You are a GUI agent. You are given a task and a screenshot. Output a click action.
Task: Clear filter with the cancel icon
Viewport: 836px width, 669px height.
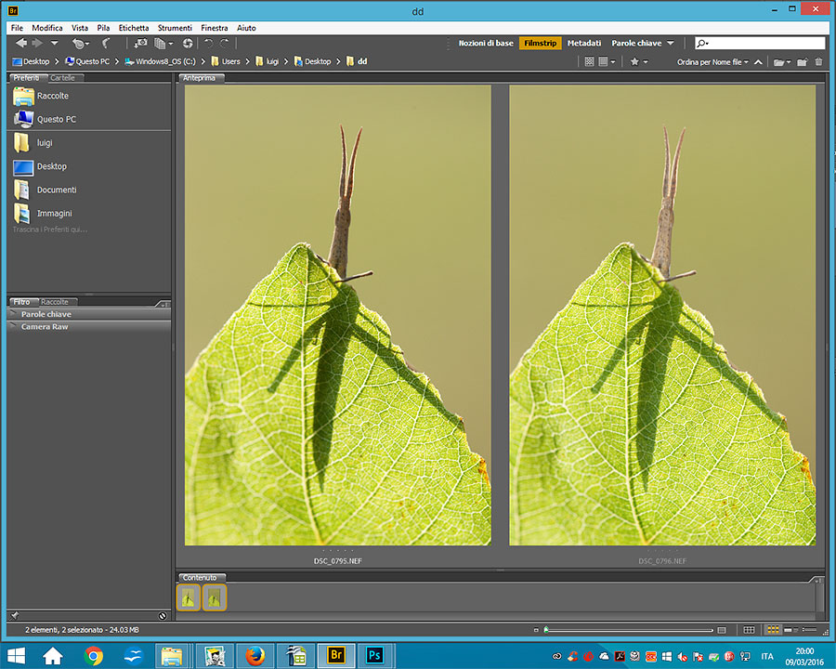coord(163,616)
